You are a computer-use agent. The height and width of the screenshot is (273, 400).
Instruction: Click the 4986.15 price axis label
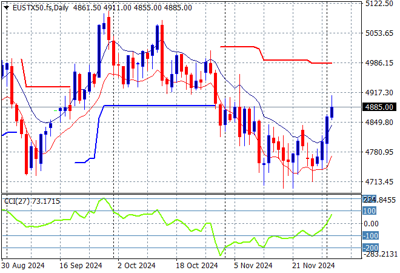381,63
